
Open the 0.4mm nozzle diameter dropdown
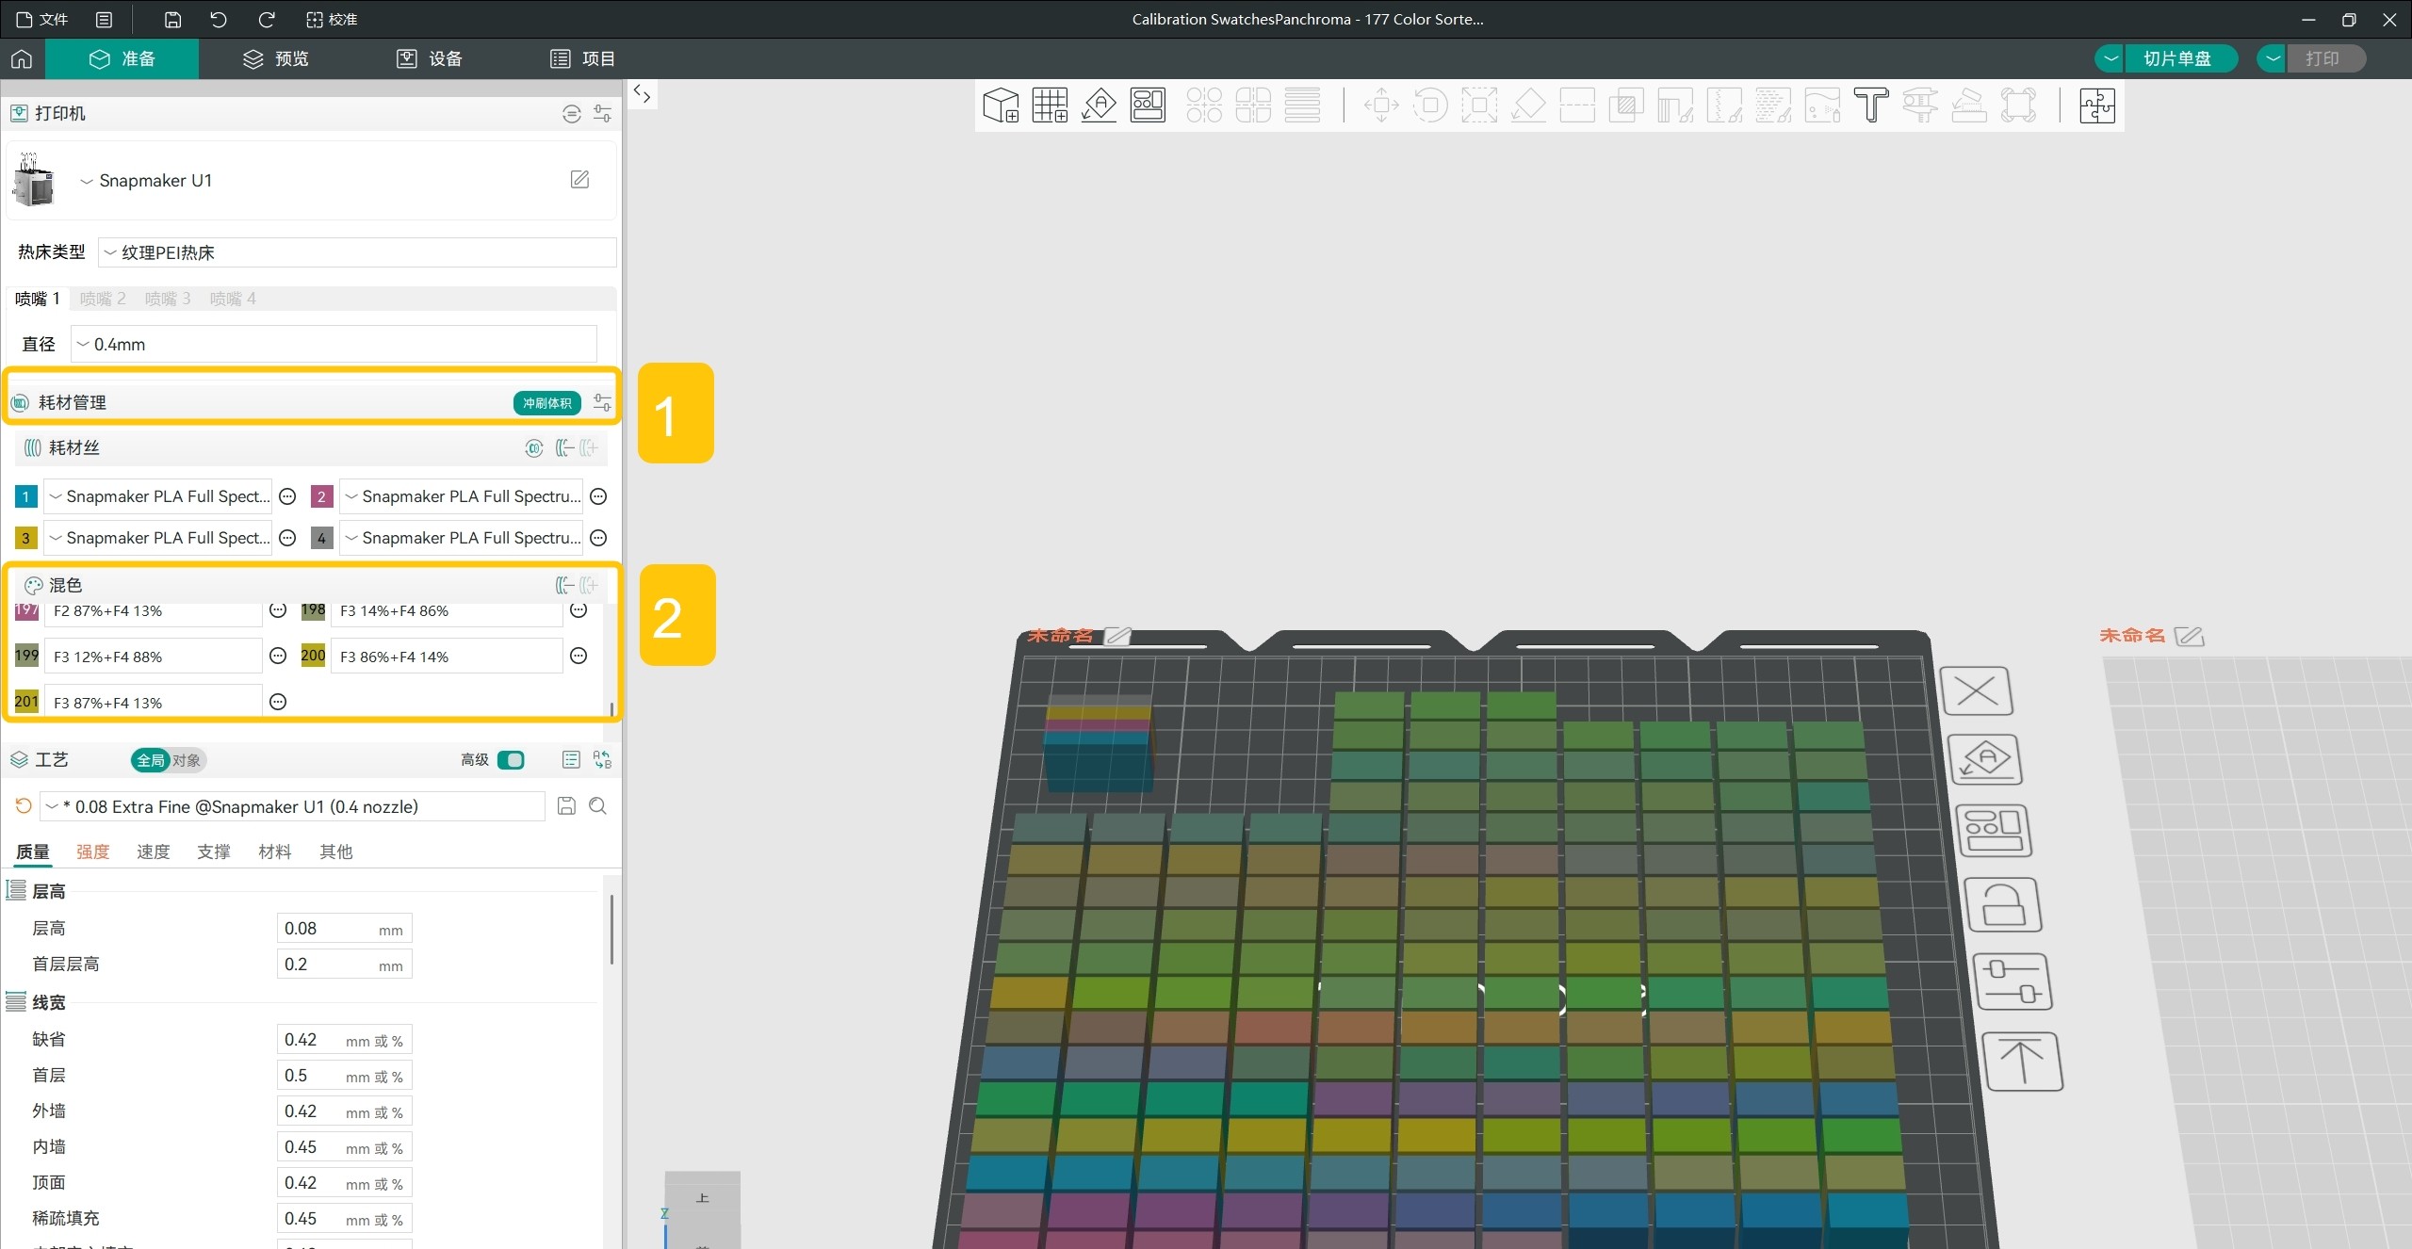tap(334, 344)
